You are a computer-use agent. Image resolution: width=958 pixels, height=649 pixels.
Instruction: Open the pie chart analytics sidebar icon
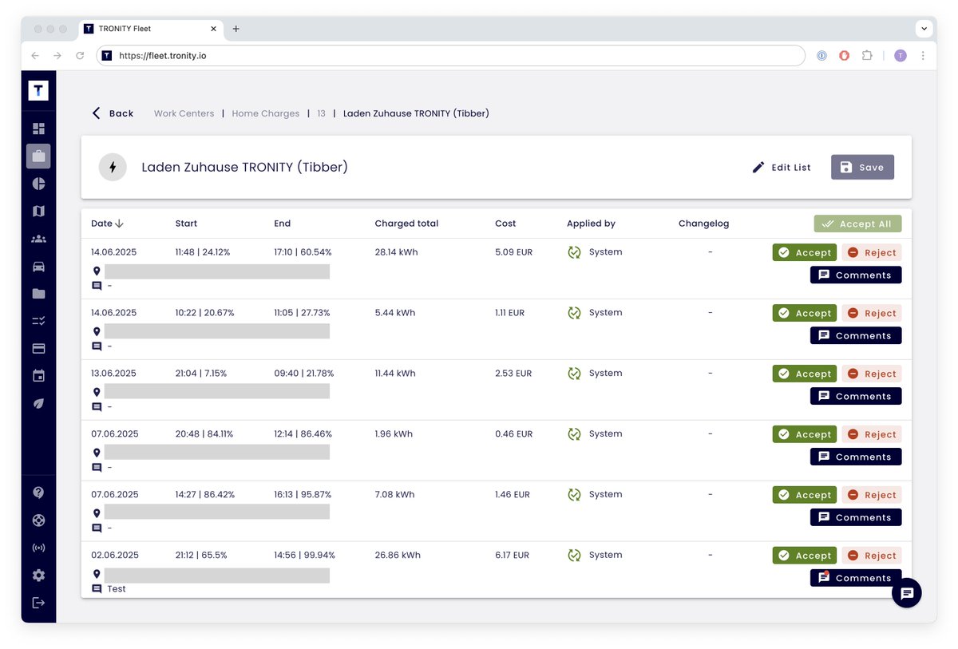point(38,184)
